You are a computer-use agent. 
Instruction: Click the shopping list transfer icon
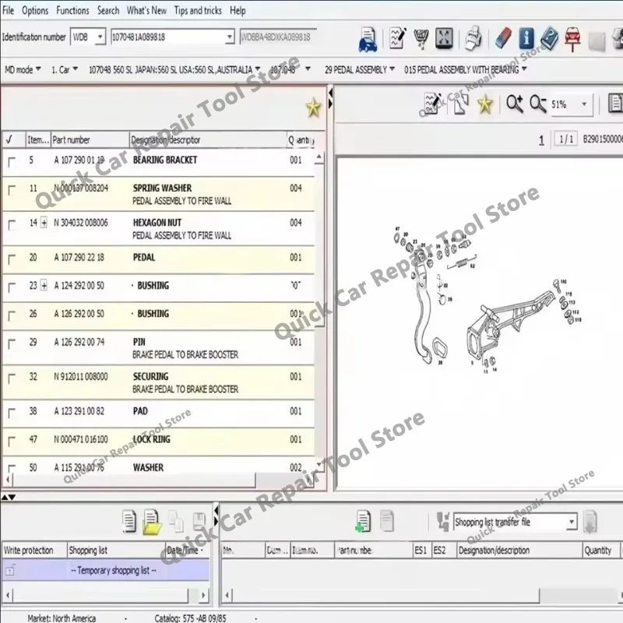(442, 521)
